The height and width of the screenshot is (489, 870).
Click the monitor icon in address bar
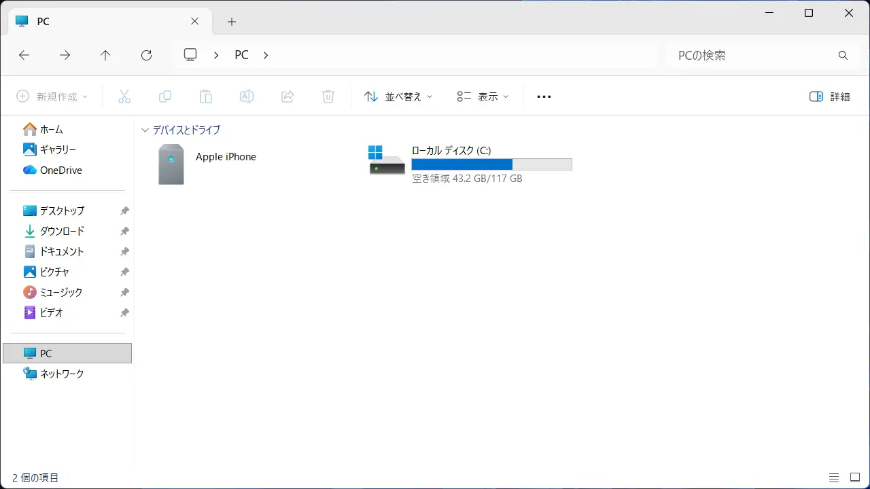(x=190, y=55)
